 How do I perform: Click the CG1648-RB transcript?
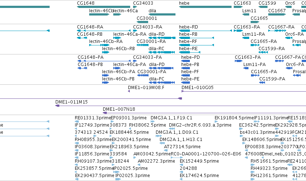[x=82, y=38]
